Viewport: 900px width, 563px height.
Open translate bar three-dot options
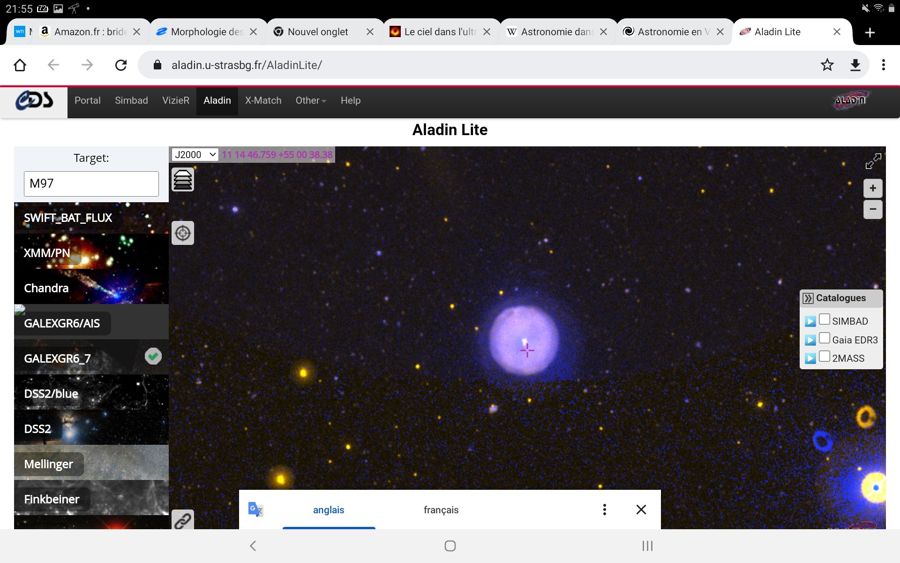coord(605,510)
